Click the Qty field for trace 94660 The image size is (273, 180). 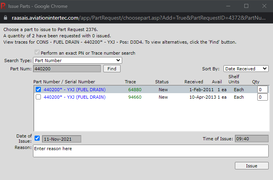tap(262, 97)
